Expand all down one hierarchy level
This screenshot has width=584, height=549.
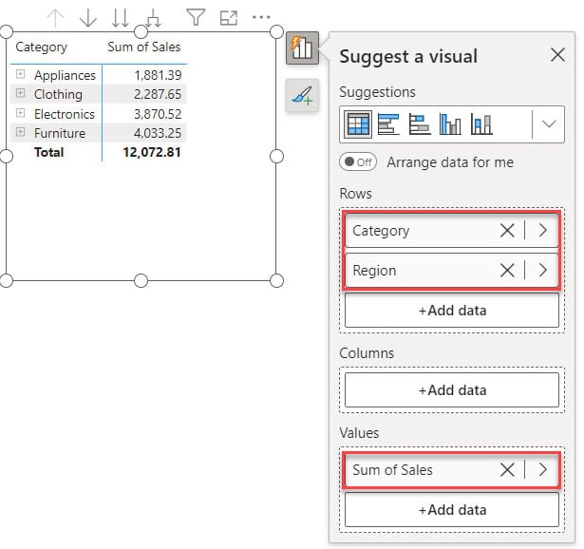coord(153,18)
